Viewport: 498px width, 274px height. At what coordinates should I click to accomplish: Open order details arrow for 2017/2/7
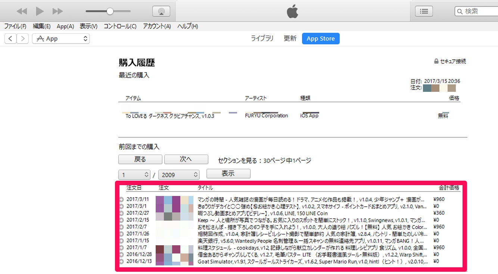(x=121, y=227)
